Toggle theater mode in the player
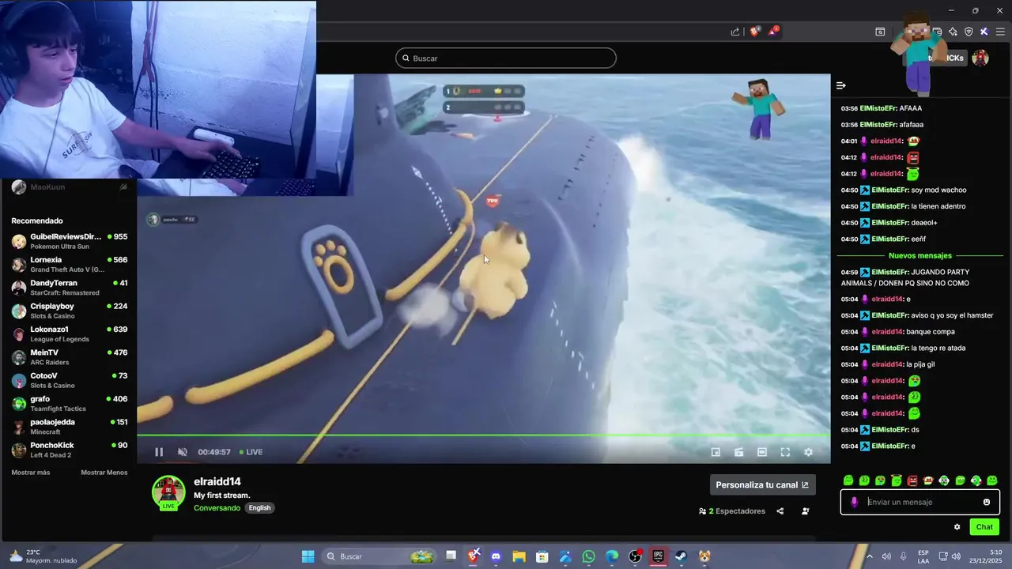The width and height of the screenshot is (1012, 569). coord(762,452)
